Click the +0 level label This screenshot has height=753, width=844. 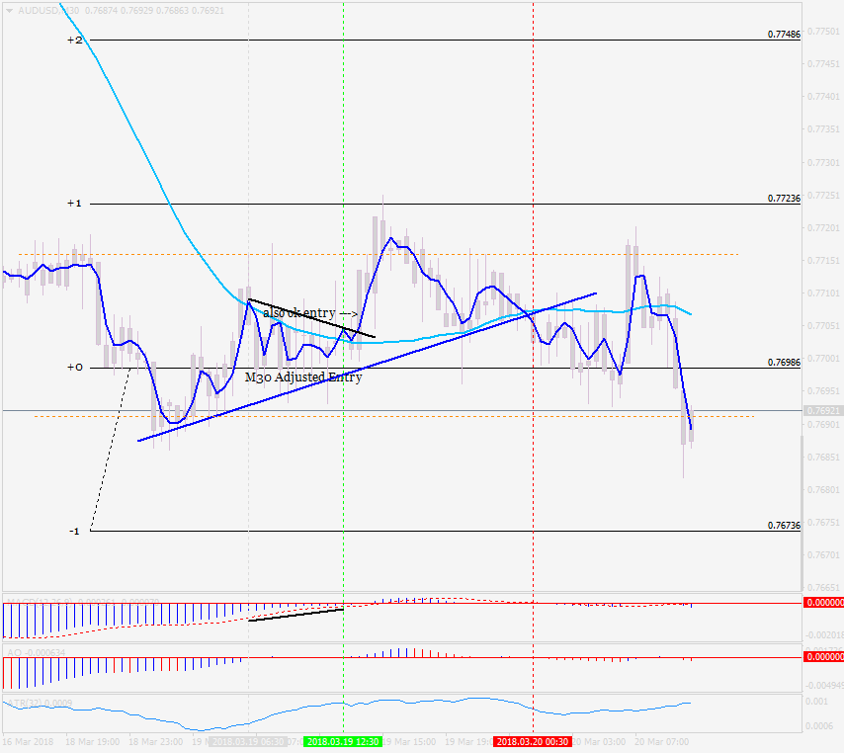[x=74, y=368]
